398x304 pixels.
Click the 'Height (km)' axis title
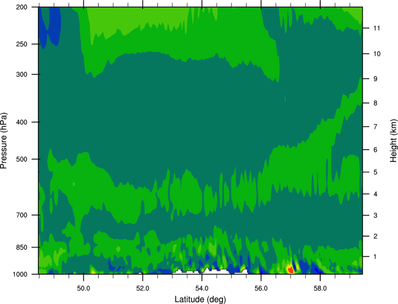click(x=393, y=140)
